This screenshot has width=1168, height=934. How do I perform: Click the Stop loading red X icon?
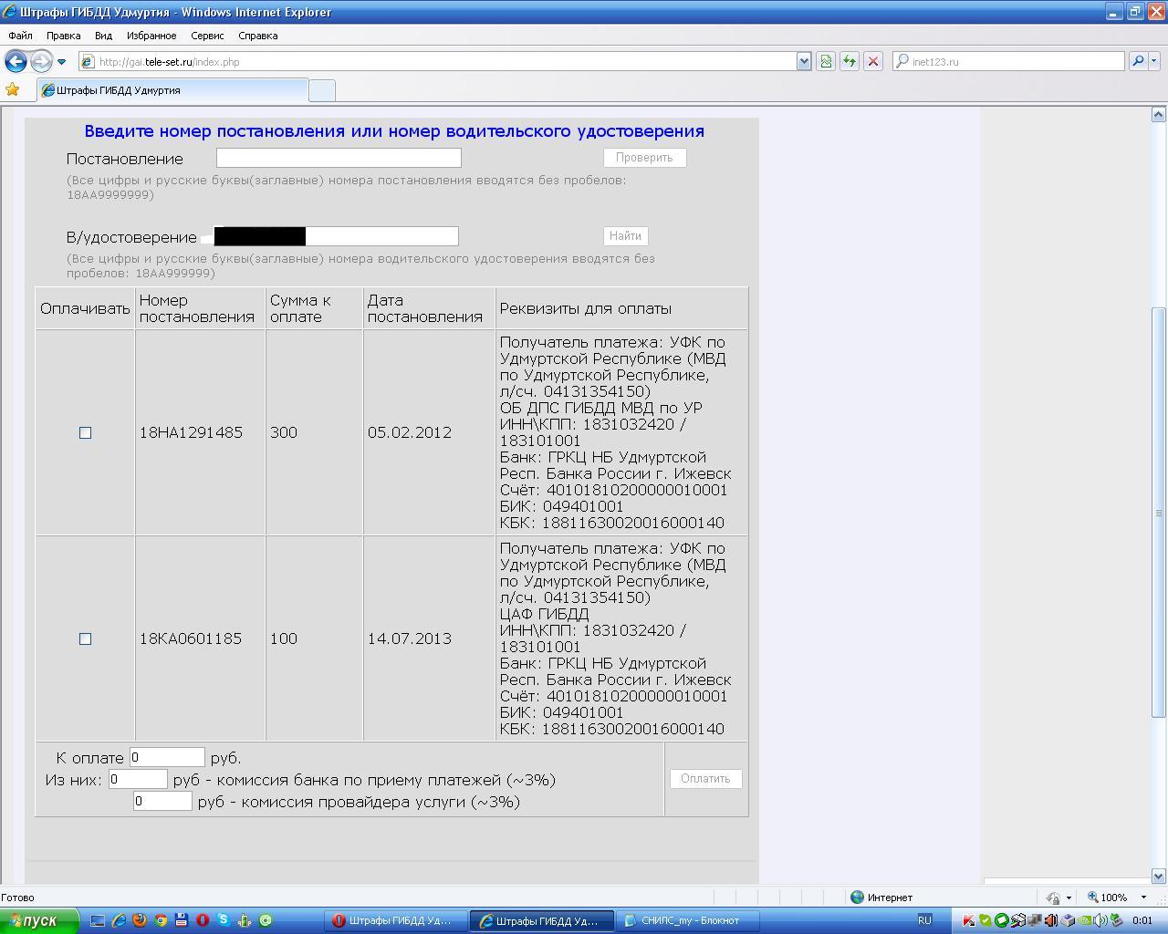(x=873, y=61)
